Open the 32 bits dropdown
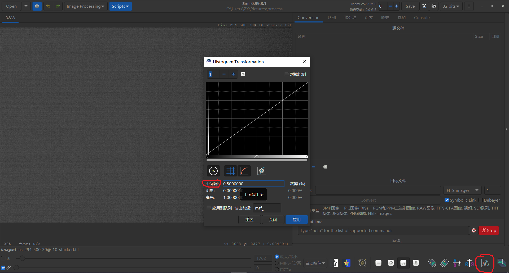 (451, 6)
